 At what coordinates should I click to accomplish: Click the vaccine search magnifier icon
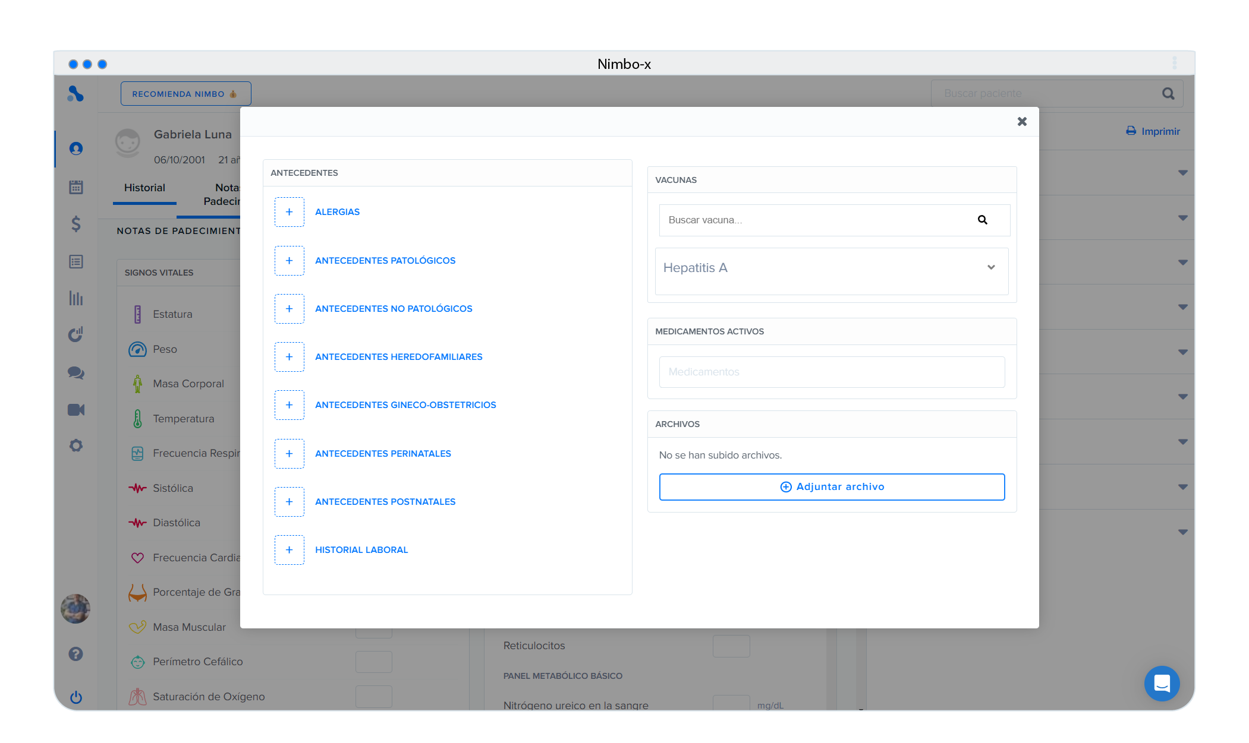tap(983, 220)
